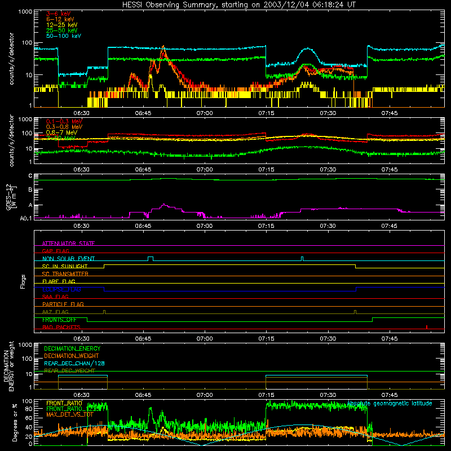Image resolution: width=451 pixels, height=451 pixels.
Task: Select the SAA_FLAG label
Action: pos(55,297)
